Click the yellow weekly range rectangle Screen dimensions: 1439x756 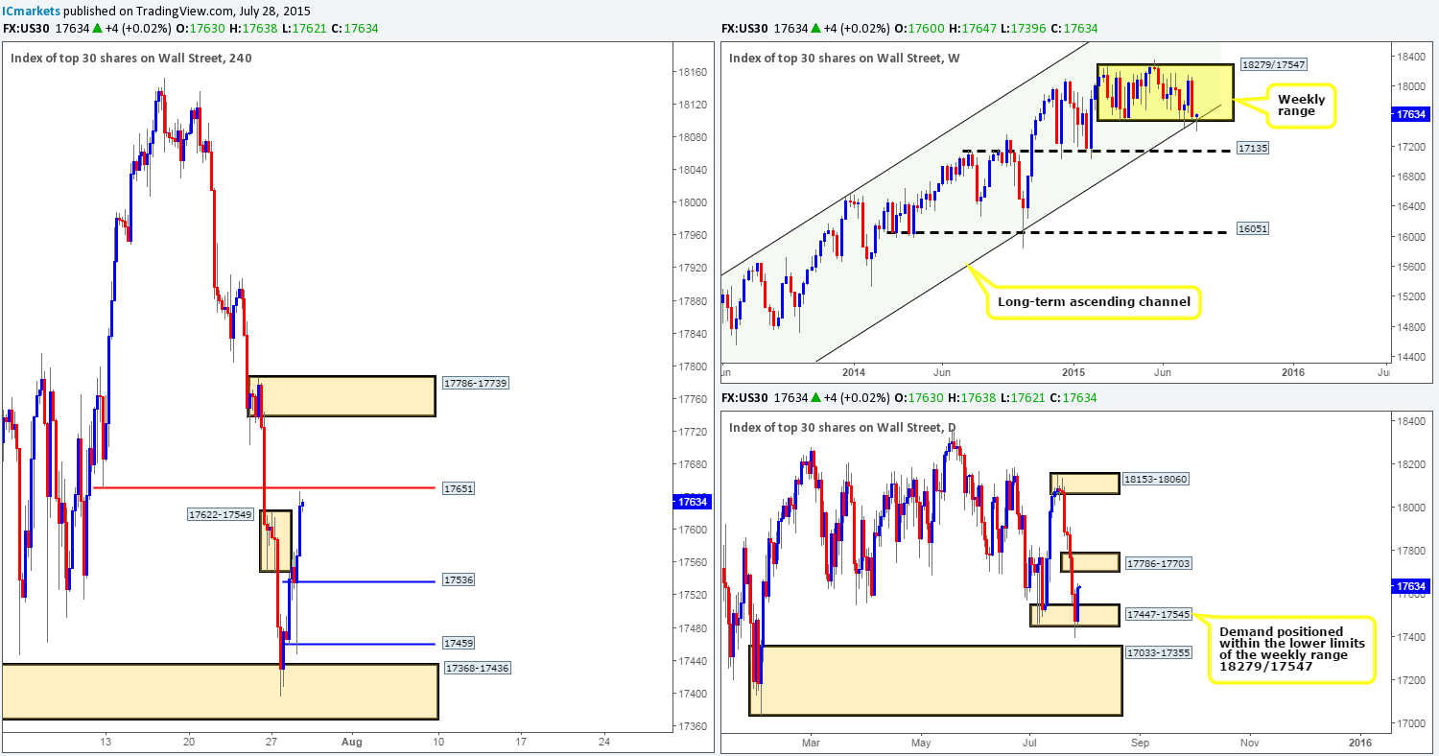1164,92
